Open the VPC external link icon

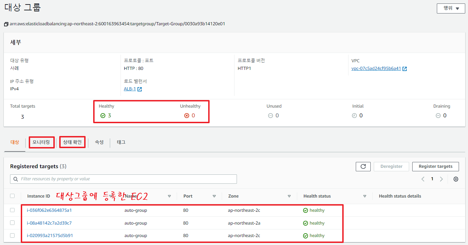tap(405, 69)
